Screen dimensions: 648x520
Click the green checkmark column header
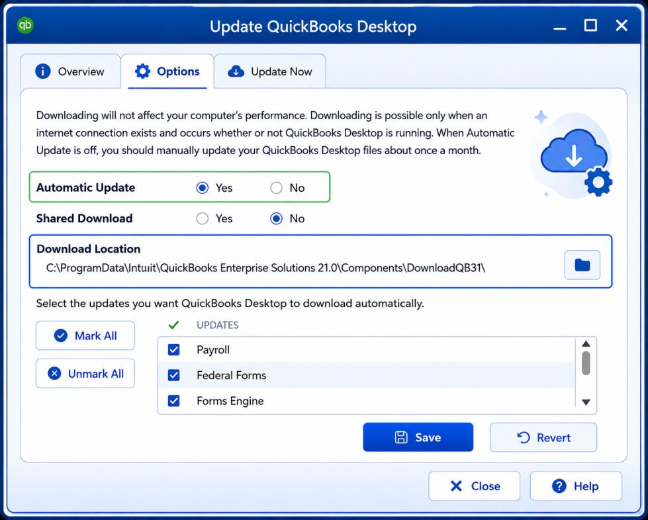click(x=173, y=325)
